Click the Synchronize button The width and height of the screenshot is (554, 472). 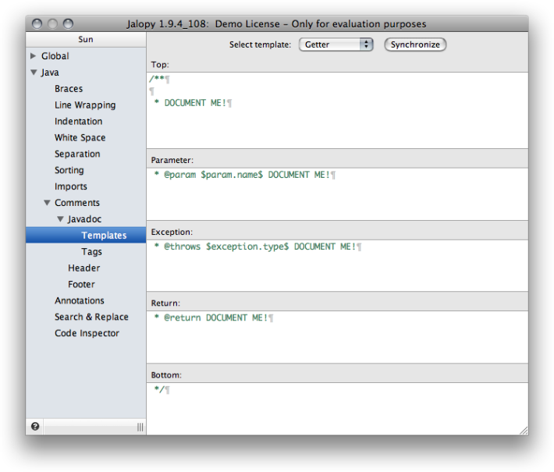[x=415, y=44]
